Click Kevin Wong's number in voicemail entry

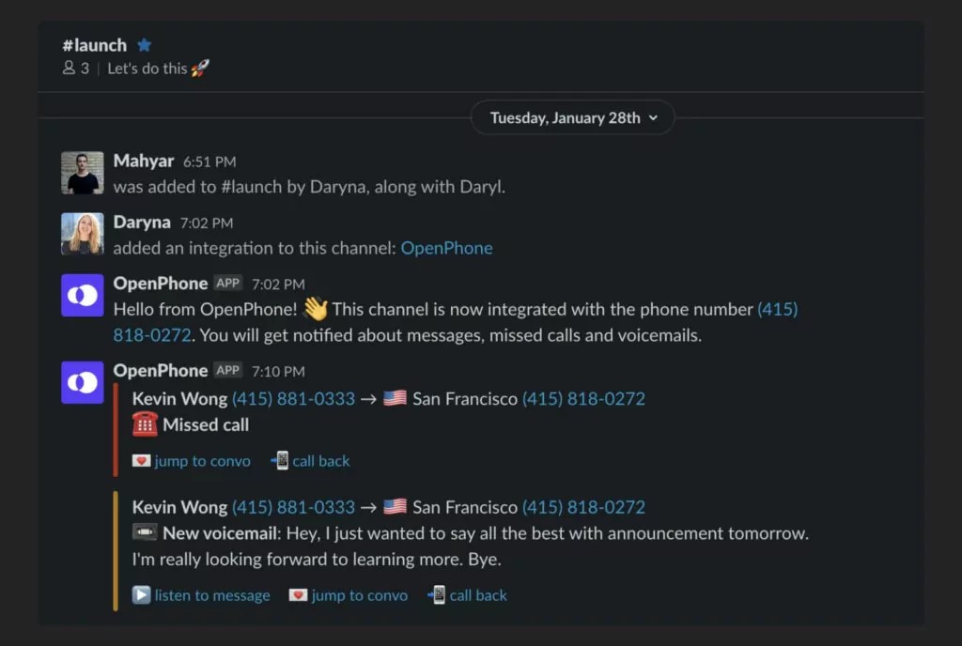point(293,507)
